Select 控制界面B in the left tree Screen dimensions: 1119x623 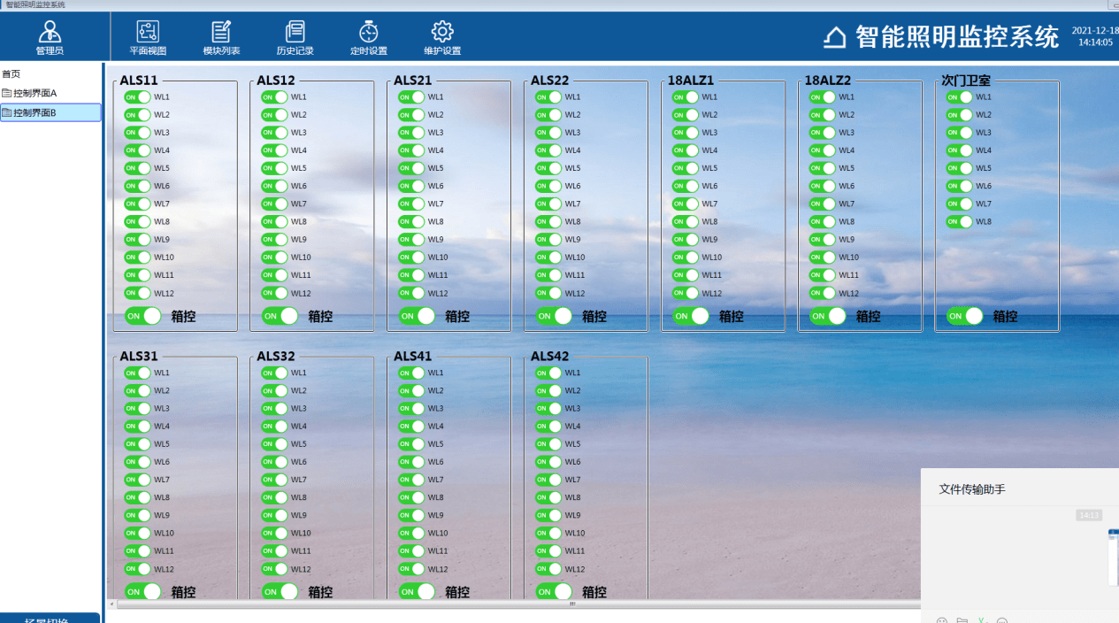click(x=34, y=112)
